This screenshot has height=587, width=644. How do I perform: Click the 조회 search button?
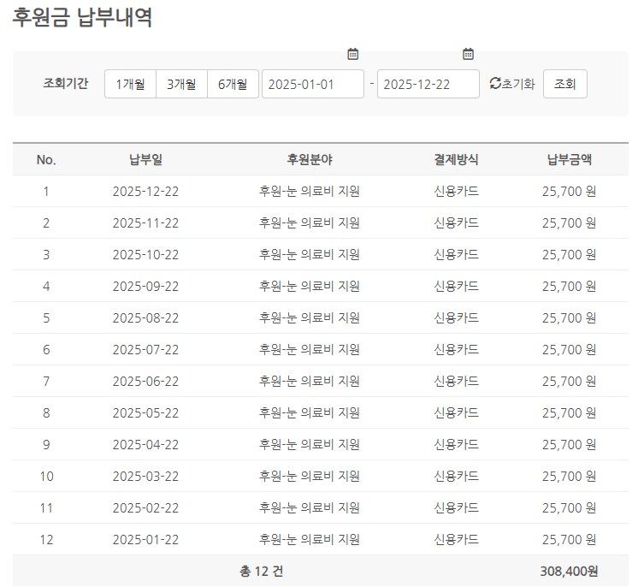pyautogui.click(x=565, y=84)
